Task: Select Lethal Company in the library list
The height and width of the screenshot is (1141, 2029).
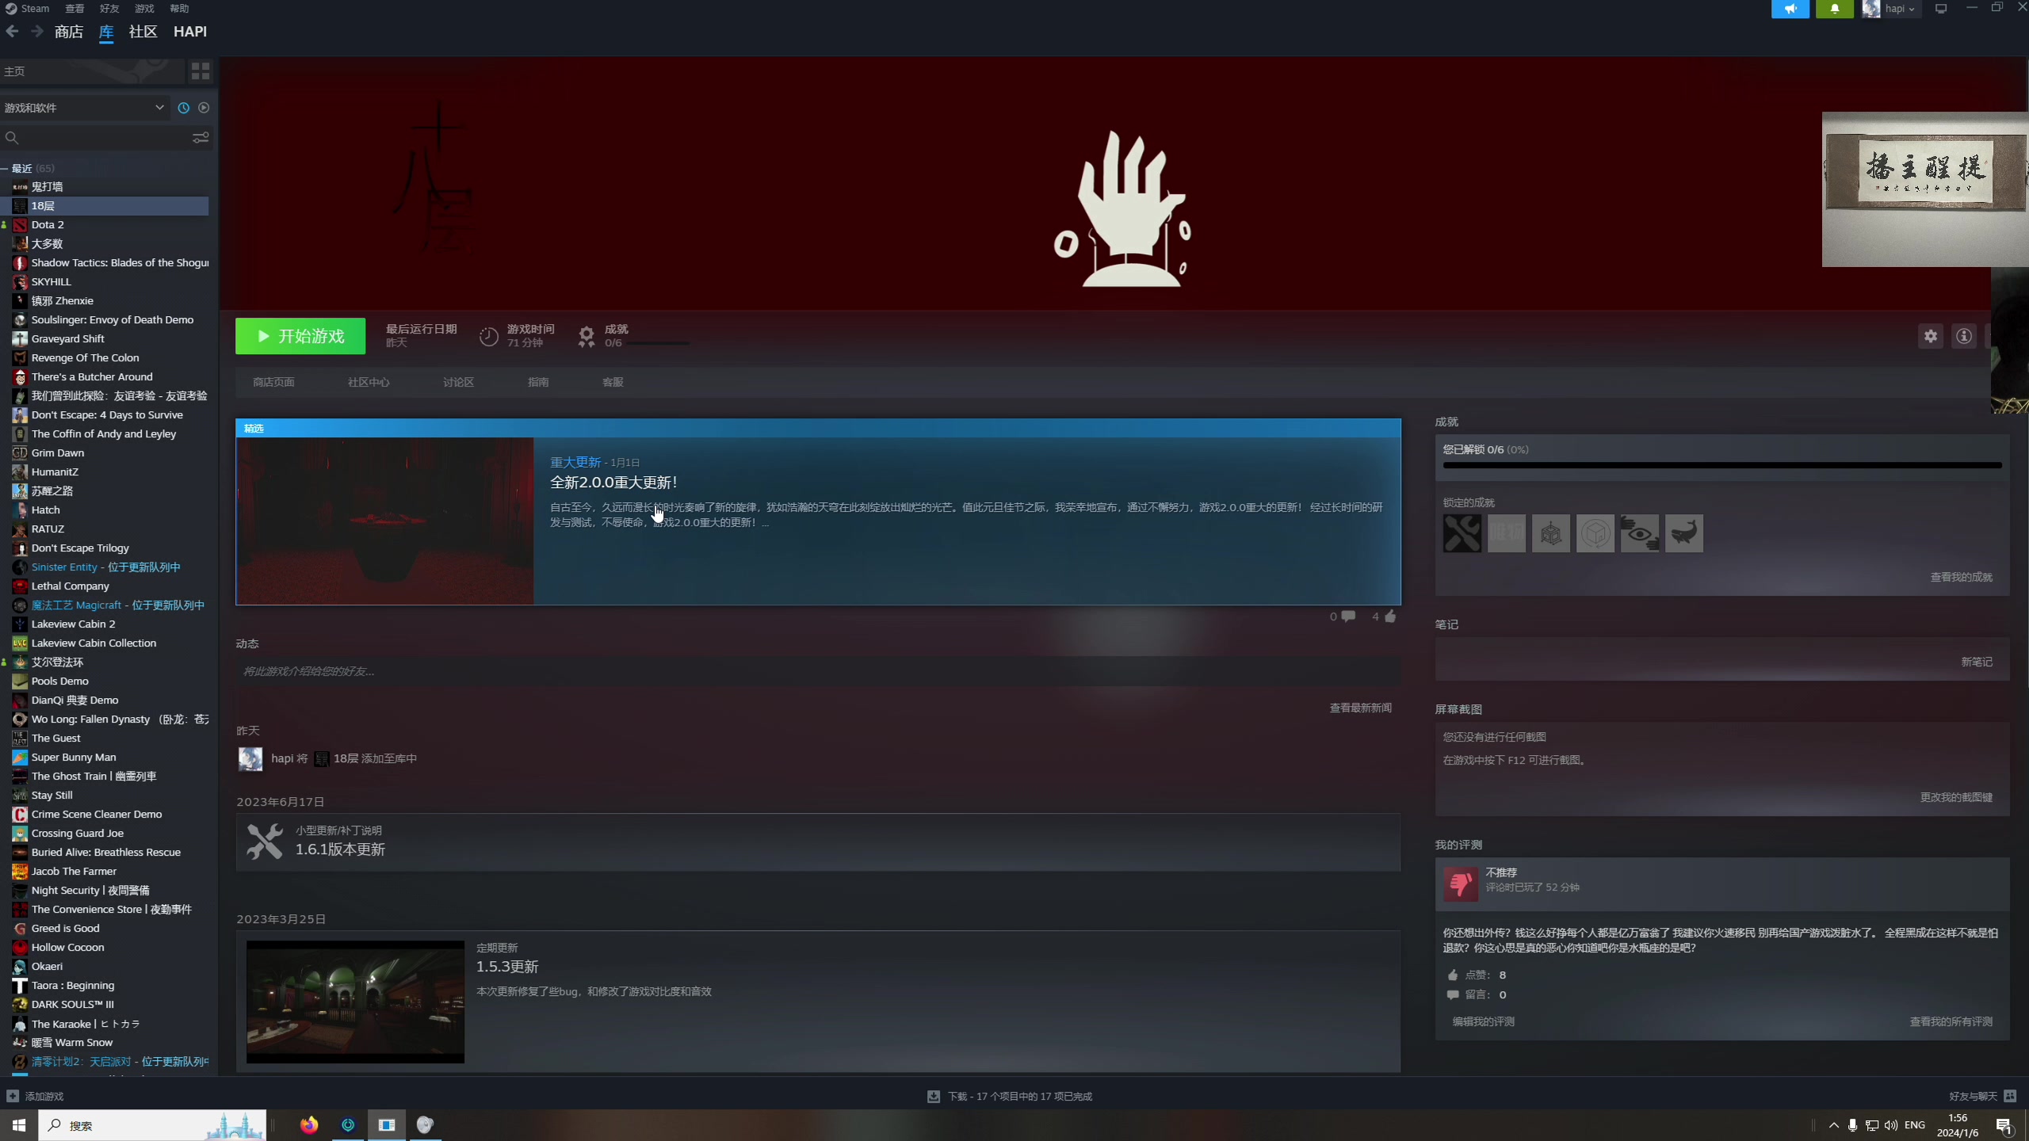Action: (71, 586)
